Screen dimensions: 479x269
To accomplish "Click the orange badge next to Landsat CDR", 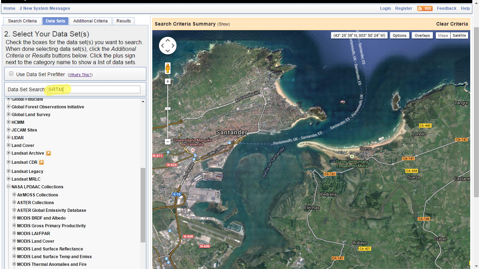I will [41, 162].
